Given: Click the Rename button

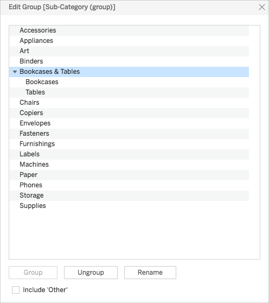Looking at the screenshot, I should click(x=150, y=273).
